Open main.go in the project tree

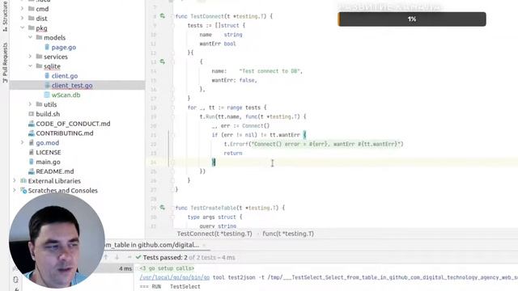[x=48, y=162]
